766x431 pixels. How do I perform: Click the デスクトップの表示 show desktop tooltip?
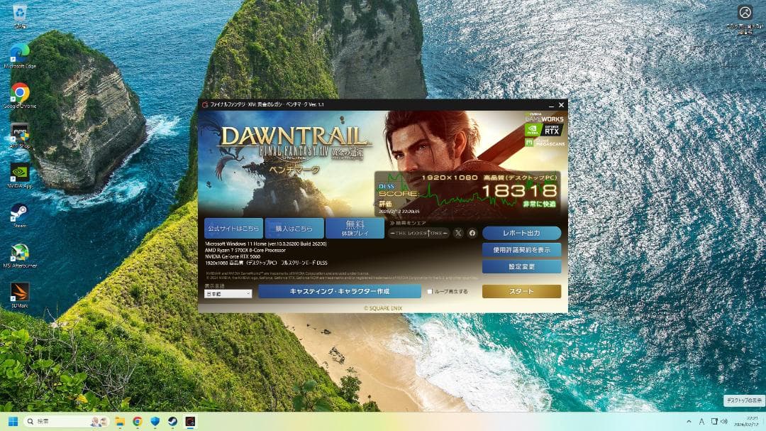point(744,400)
